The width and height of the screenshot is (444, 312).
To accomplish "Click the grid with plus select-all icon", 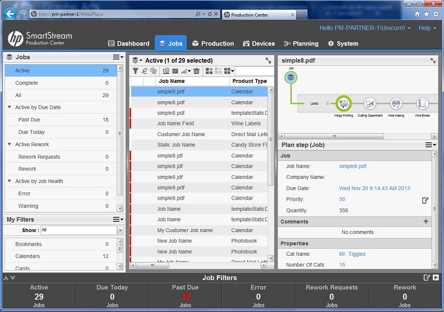I will [x=209, y=71].
